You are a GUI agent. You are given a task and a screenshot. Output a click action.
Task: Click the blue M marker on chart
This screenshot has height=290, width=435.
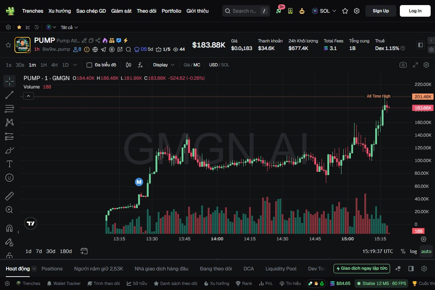click(139, 182)
